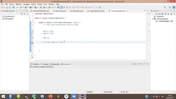Click the search magnifier icon at top right

pyautogui.click(x=165, y=7)
